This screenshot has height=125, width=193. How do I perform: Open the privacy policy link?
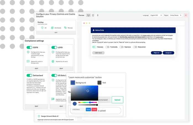pyautogui.click(x=147, y=35)
